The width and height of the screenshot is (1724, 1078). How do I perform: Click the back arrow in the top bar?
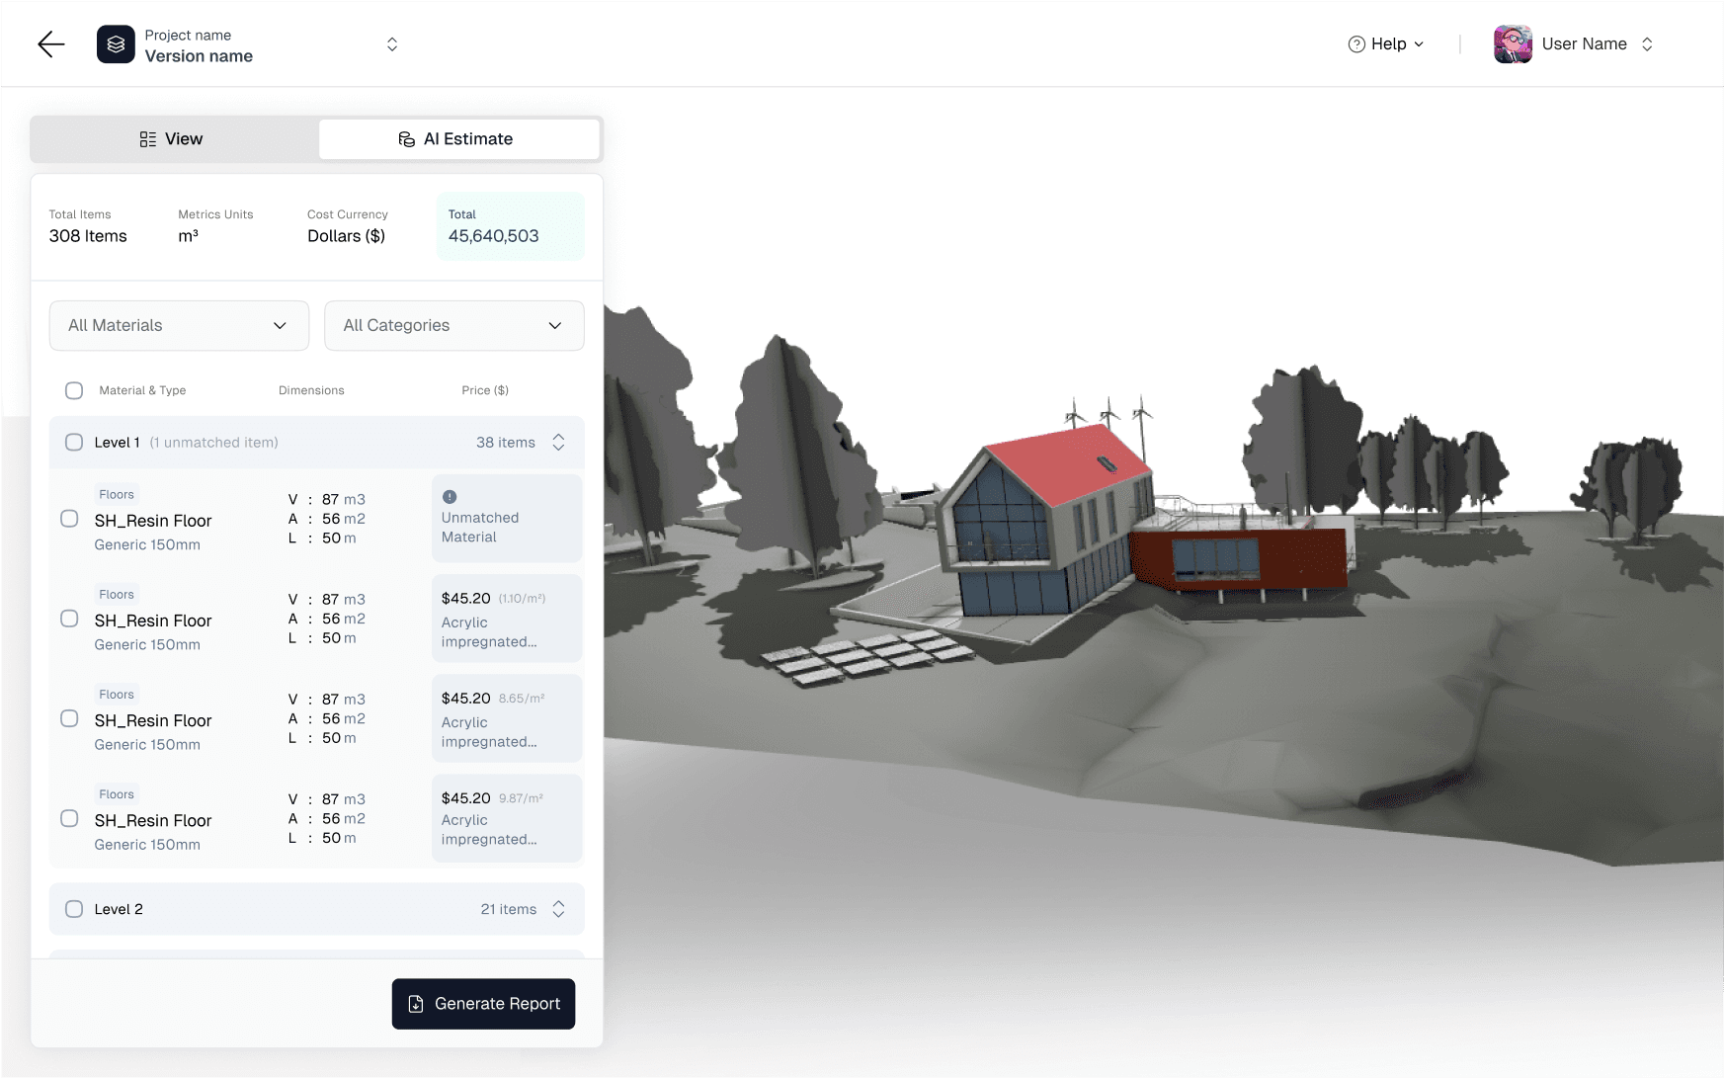pos(50,43)
